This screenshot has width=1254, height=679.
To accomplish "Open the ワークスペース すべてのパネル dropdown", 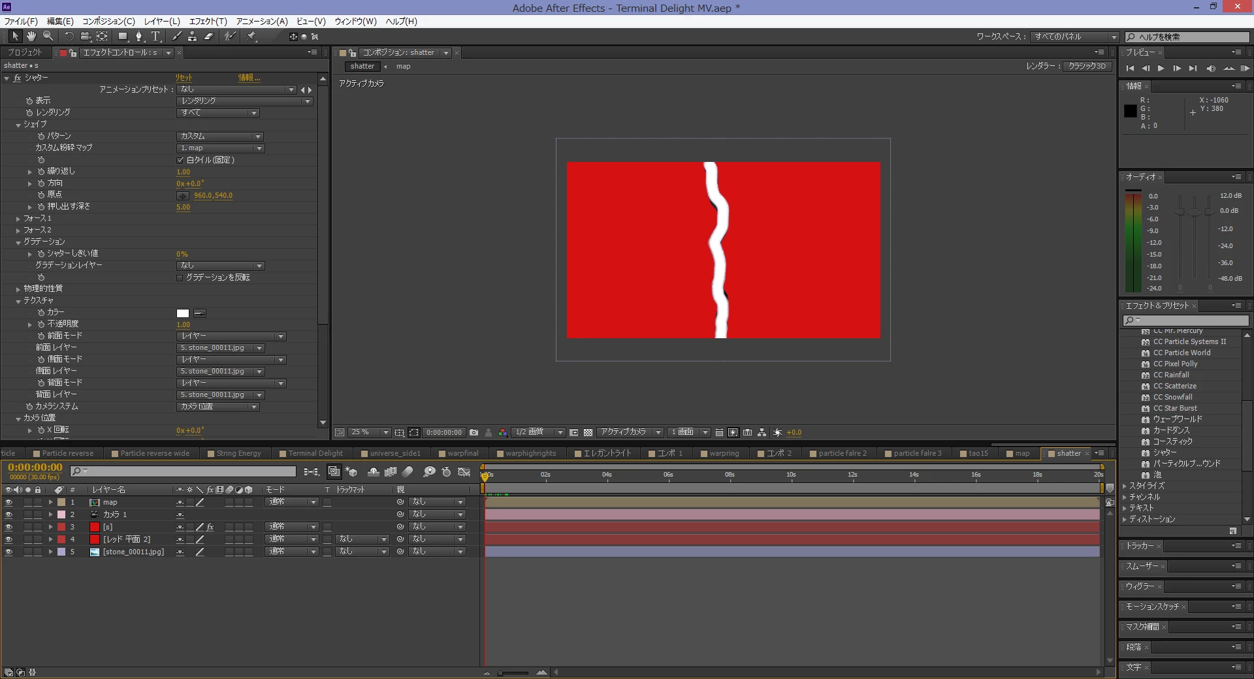I will [1075, 37].
